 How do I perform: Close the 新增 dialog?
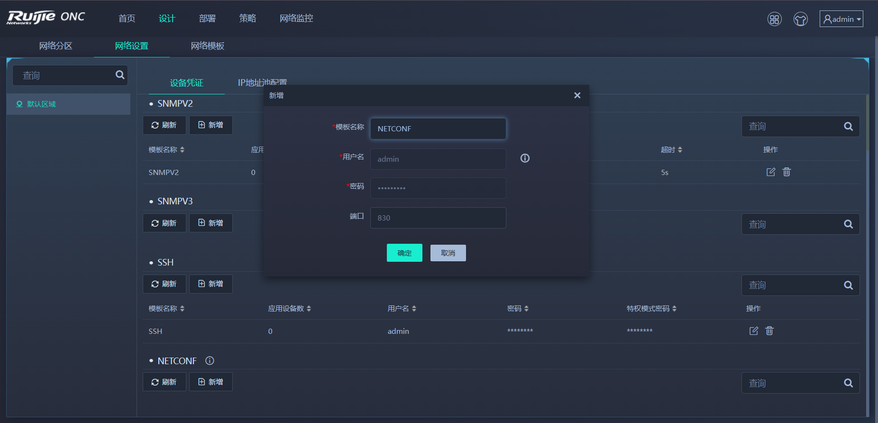[577, 95]
